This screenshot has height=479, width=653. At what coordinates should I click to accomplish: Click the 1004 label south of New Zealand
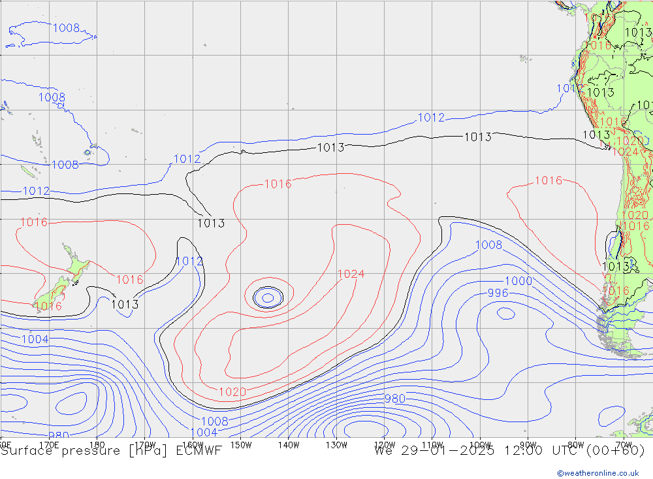pyautogui.click(x=35, y=339)
